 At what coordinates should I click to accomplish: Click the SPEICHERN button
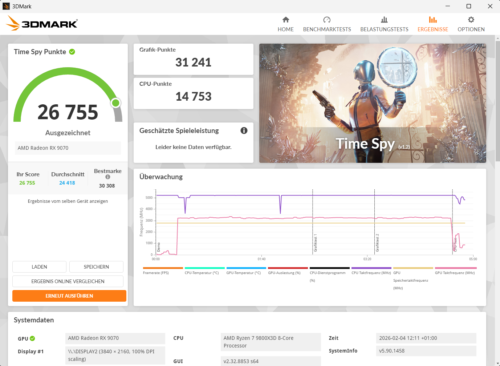[x=96, y=267]
